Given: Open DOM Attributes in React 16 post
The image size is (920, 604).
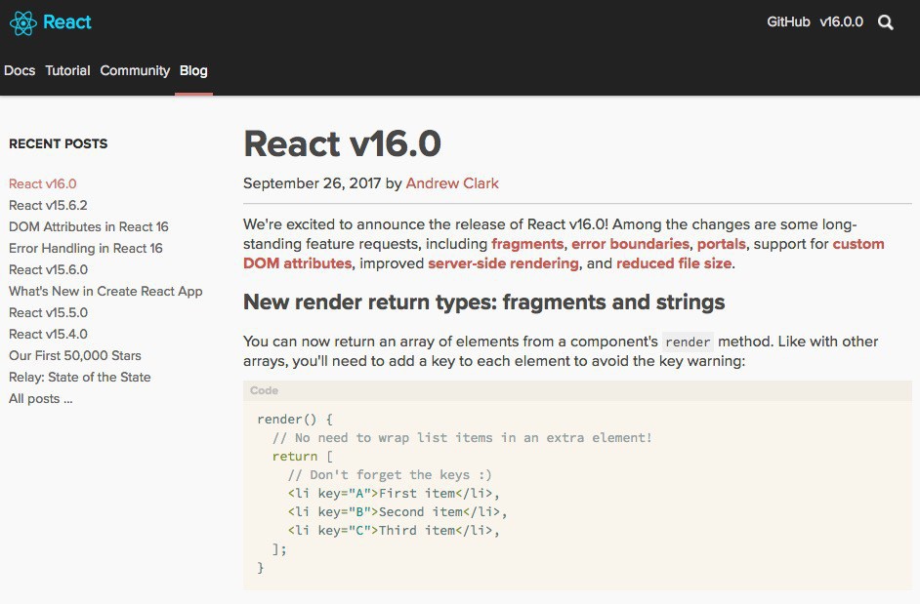Looking at the screenshot, I should (89, 226).
